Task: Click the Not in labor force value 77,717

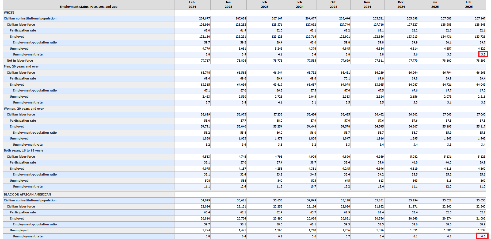Action: coord(205,61)
